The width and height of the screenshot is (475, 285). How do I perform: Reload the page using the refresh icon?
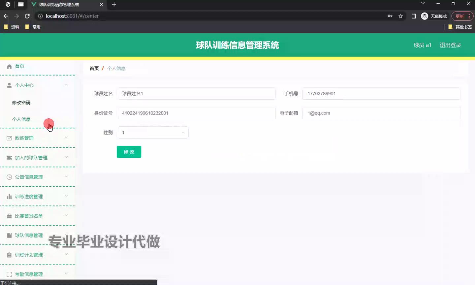click(x=27, y=16)
